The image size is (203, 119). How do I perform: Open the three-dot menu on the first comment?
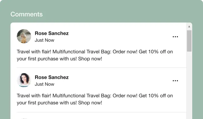point(175,37)
